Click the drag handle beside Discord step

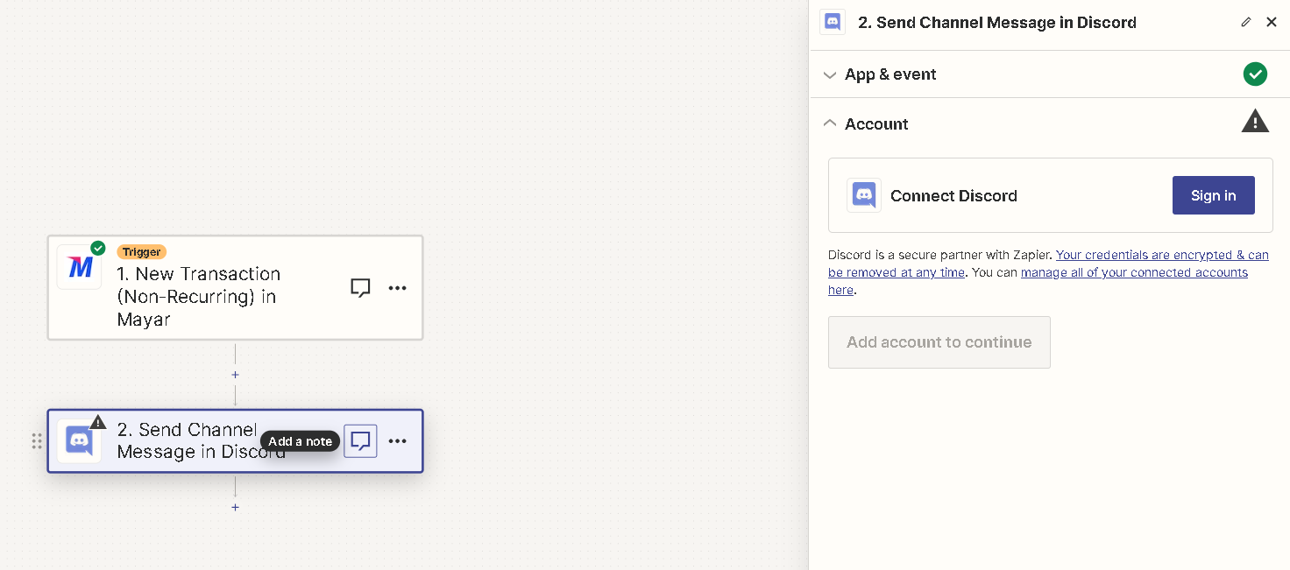pos(37,441)
